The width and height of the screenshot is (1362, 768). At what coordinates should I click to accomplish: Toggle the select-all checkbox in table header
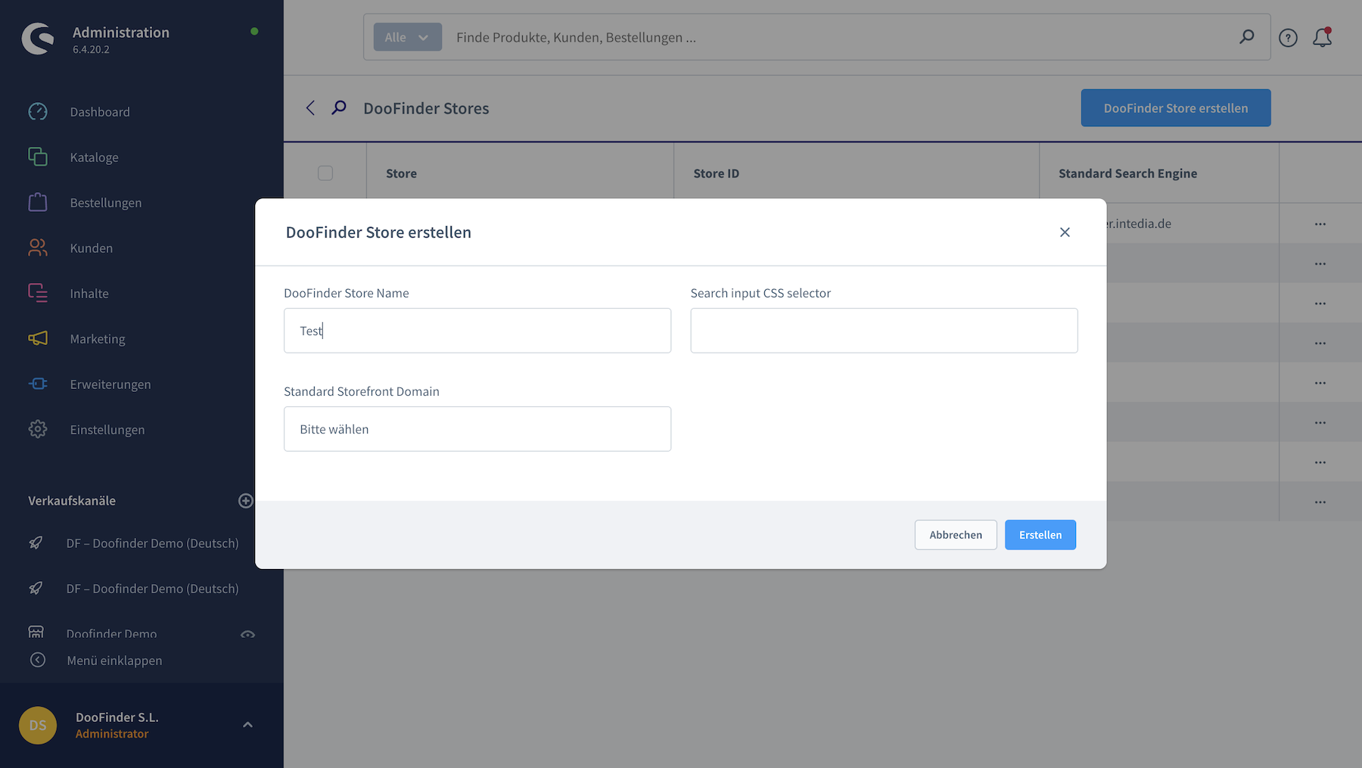pos(325,173)
